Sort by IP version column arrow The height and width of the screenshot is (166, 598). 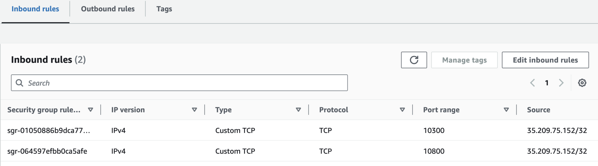click(x=194, y=110)
